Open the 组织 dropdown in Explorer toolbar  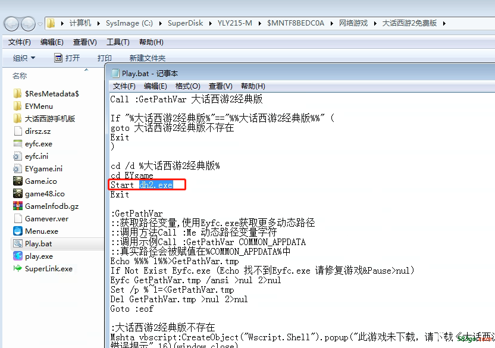(x=24, y=58)
